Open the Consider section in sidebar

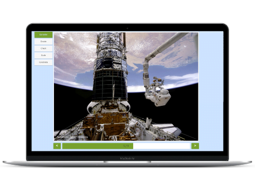pos(43,34)
